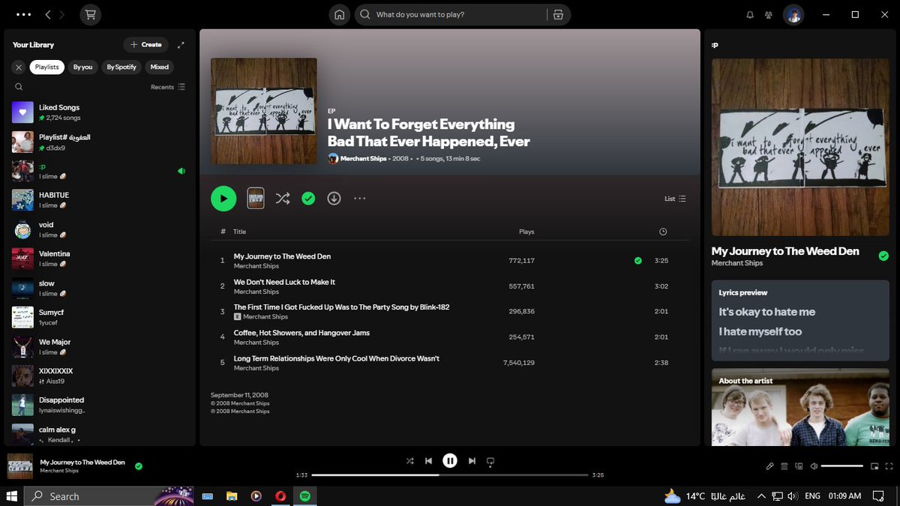Open the user profile avatar menu
This screenshot has width=900, height=506.
(x=793, y=14)
